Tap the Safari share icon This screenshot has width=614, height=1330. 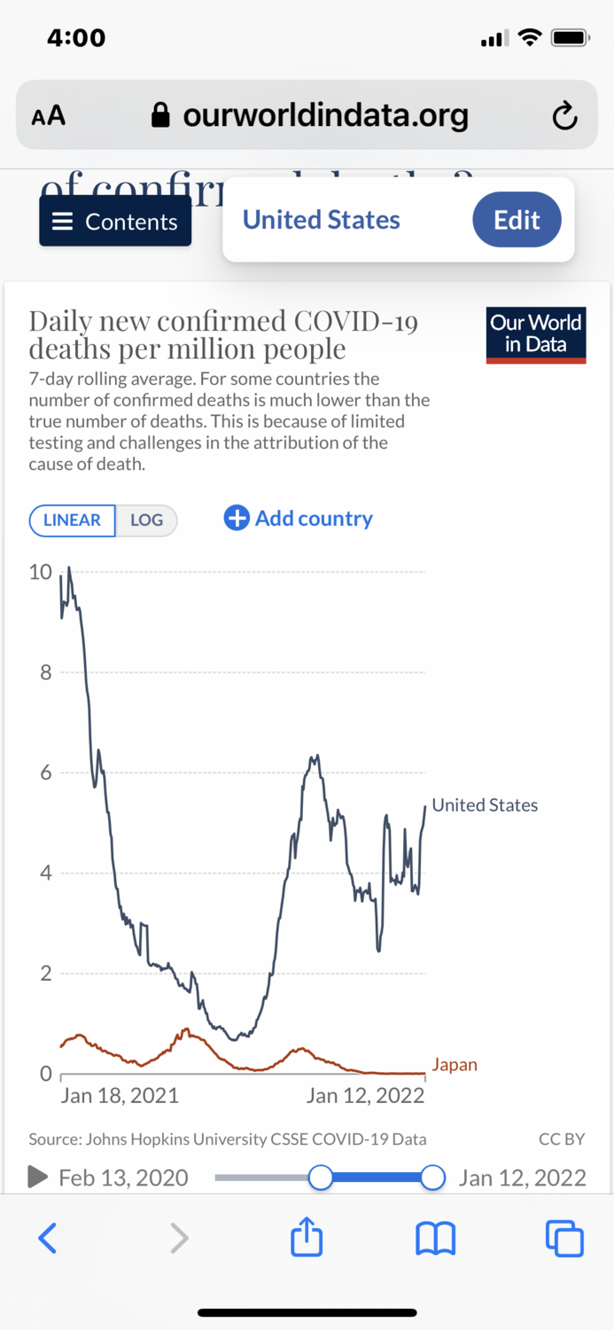307,1237
